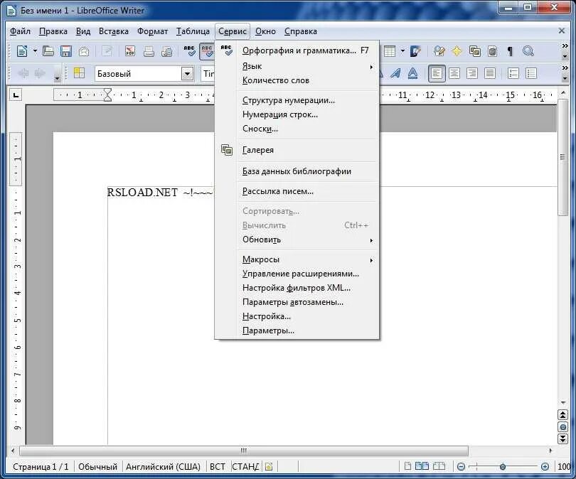The height and width of the screenshot is (479, 576).
Task: Click the Styles and Formatting icon
Action: point(79,73)
